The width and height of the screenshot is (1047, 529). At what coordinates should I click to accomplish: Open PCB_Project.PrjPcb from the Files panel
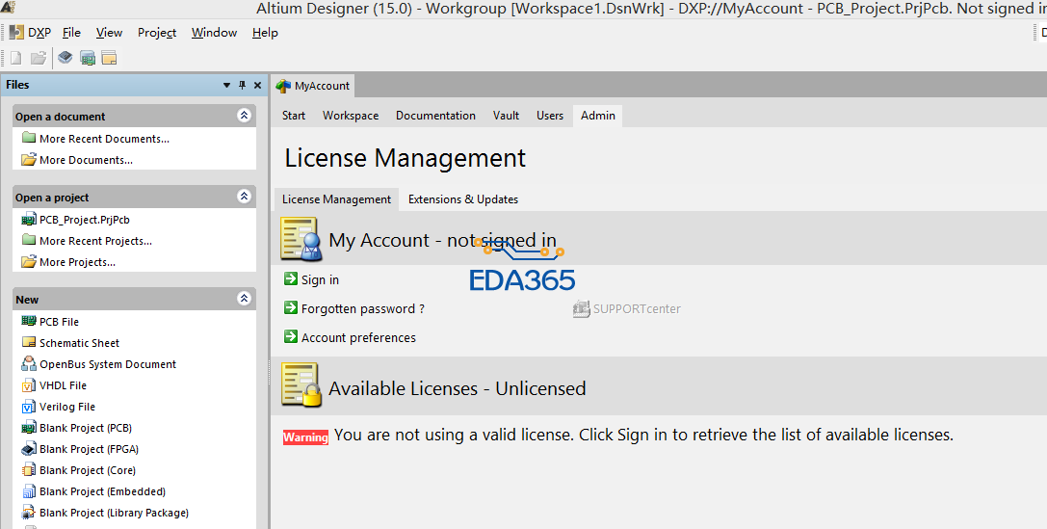coord(84,220)
